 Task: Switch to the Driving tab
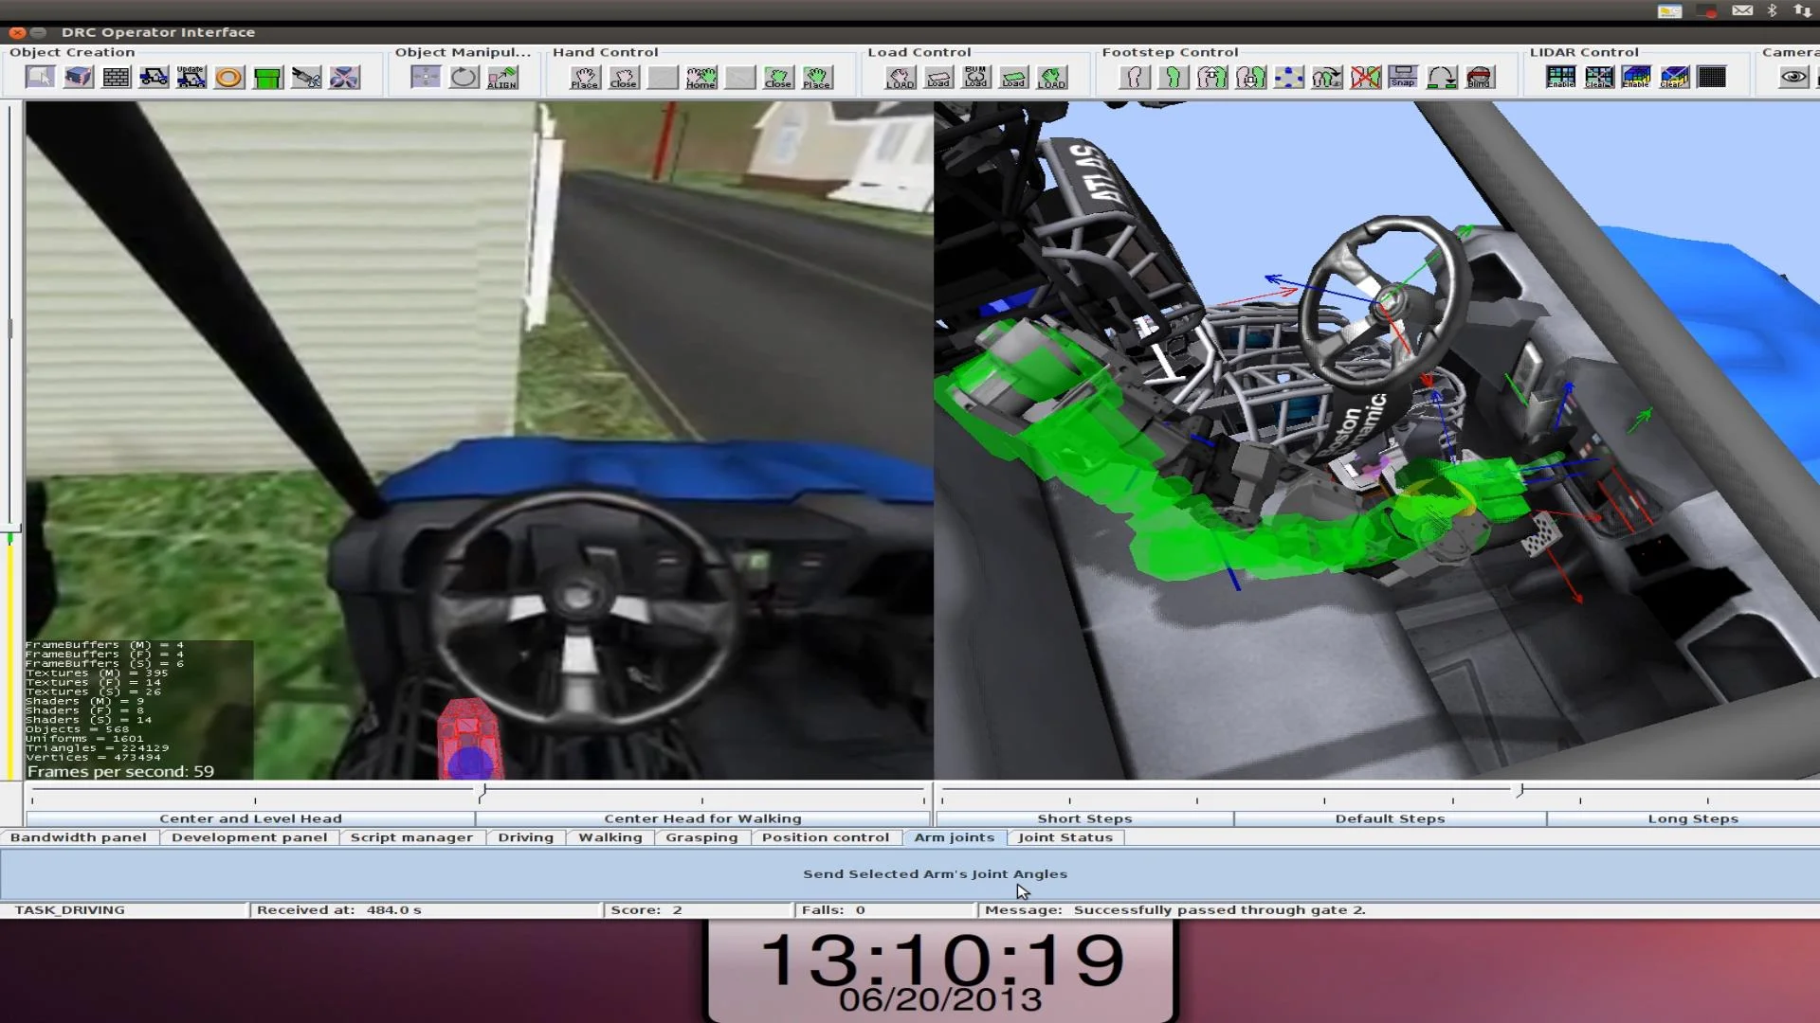[527, 837]
